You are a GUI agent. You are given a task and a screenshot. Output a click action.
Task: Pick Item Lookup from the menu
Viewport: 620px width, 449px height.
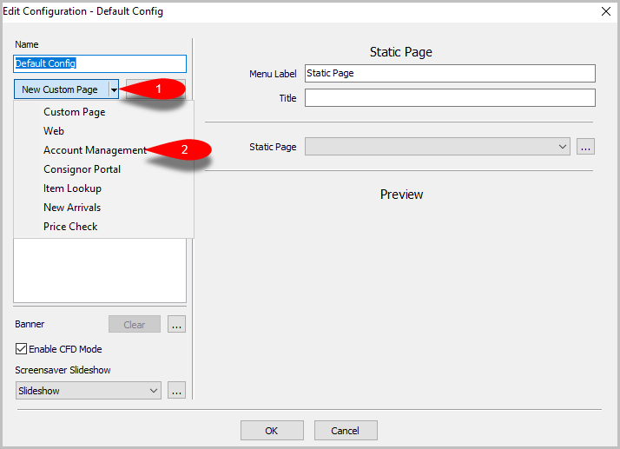click(103, 188)
